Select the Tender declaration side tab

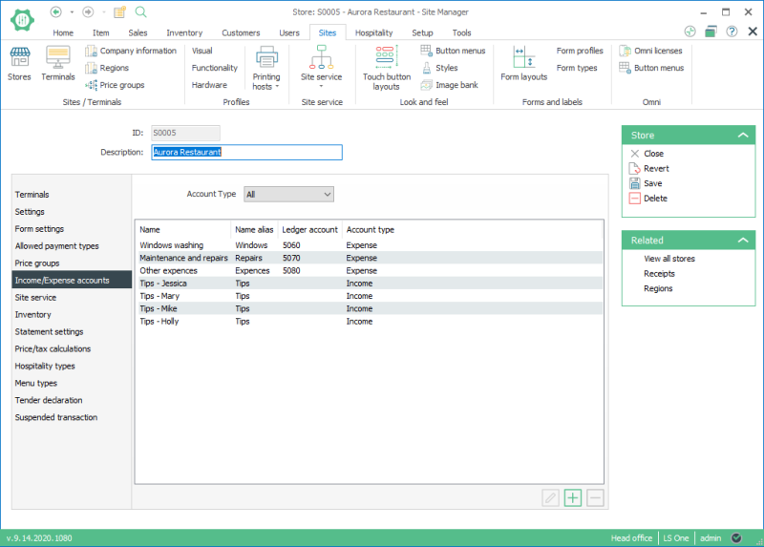(72, 400)
